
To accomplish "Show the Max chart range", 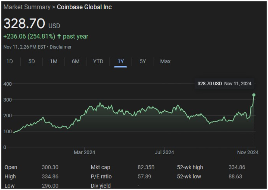I will tap(165, 61).
